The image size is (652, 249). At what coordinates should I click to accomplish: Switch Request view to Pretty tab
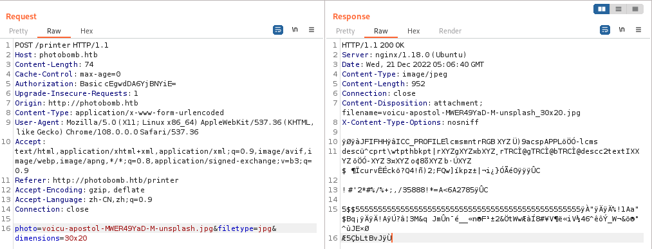(19, 31)
